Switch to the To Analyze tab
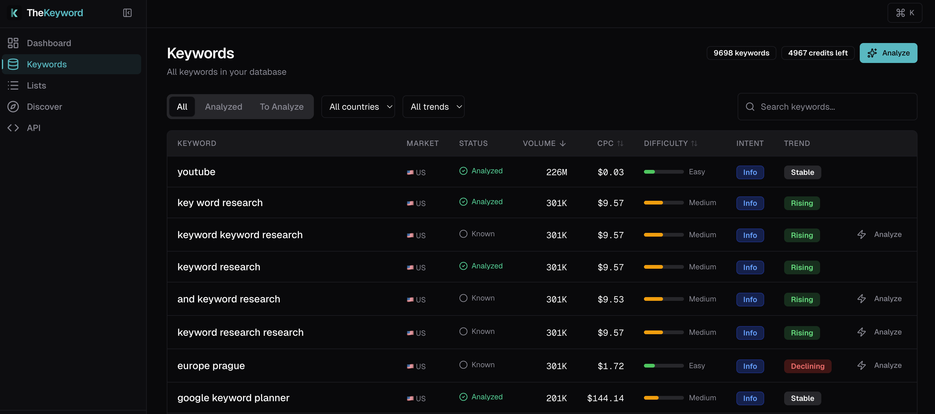 [282, 107]
